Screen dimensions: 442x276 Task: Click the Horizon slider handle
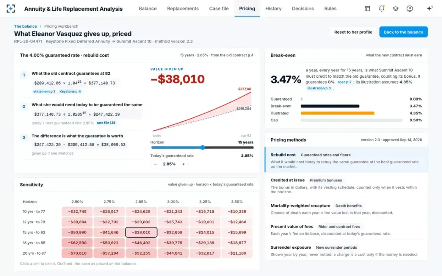click(x=203, y=148)
